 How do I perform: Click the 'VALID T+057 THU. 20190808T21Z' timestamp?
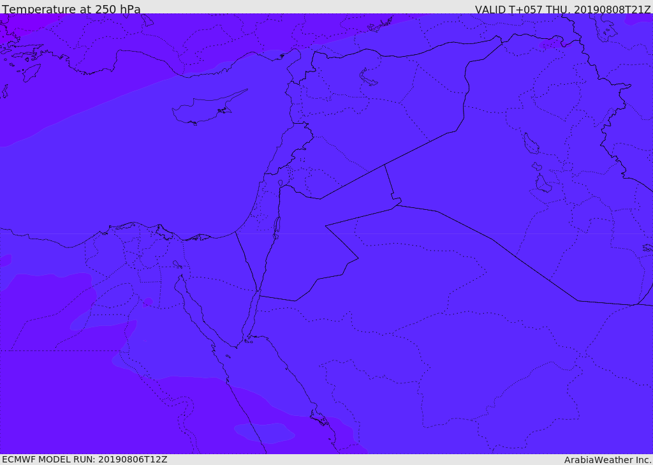coord(562,9)
